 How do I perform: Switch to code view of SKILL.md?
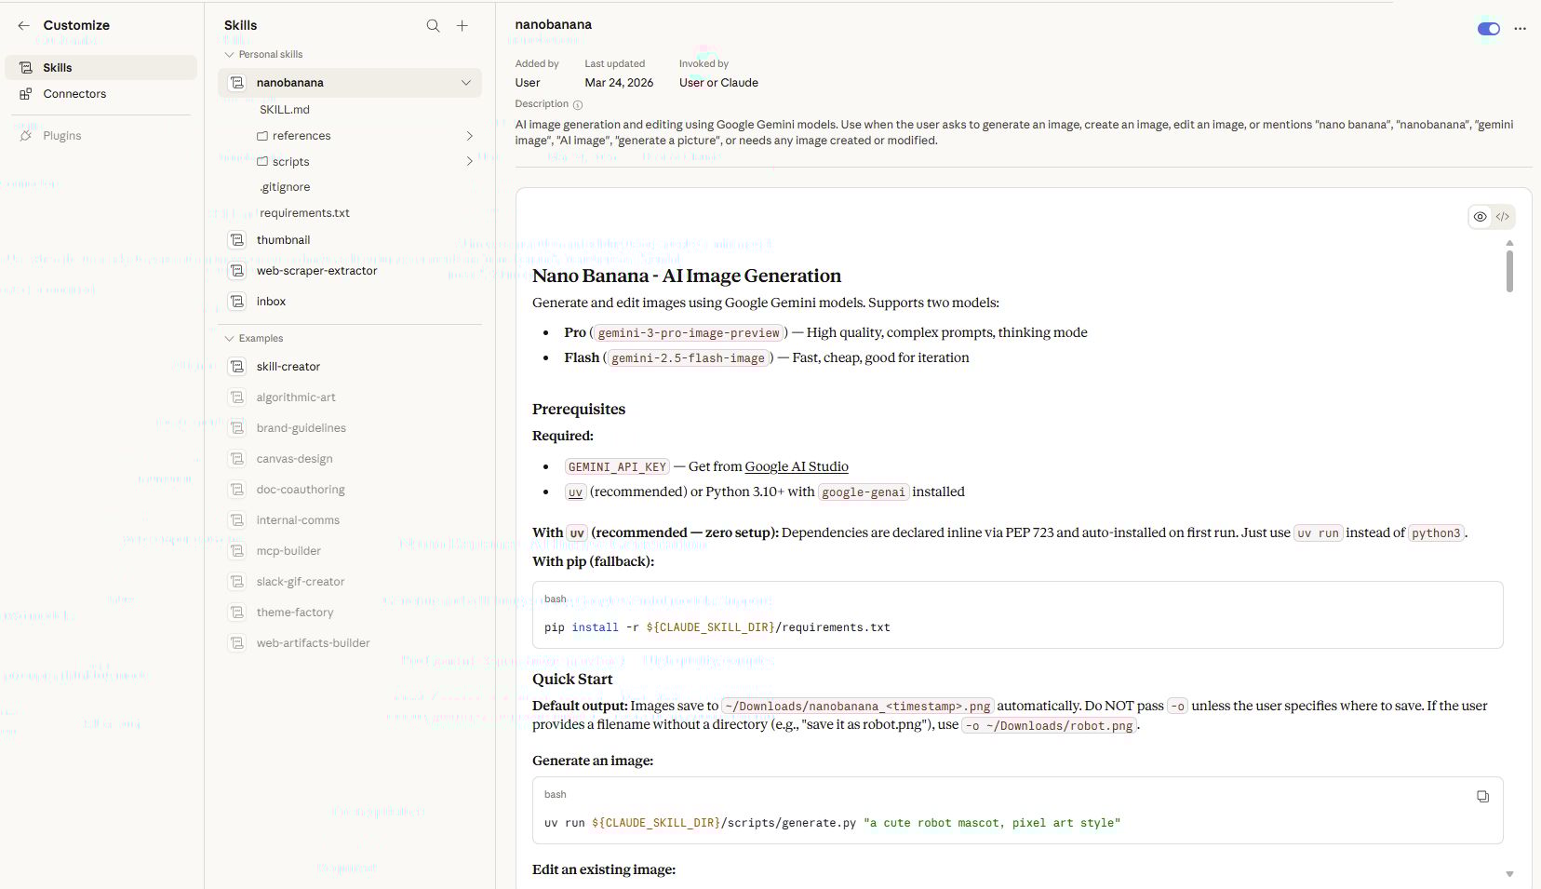1502,216
